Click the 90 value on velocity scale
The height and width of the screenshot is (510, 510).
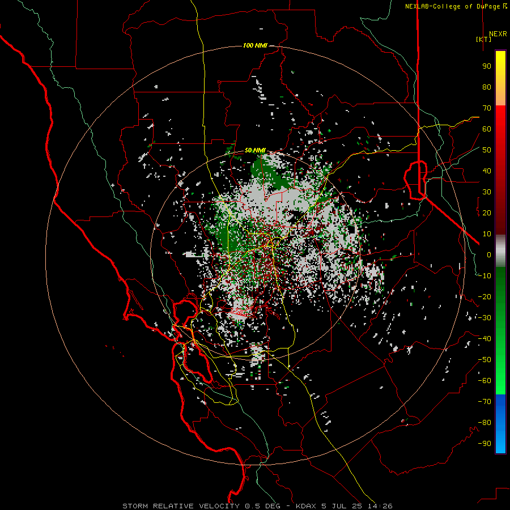coord(487,66)
